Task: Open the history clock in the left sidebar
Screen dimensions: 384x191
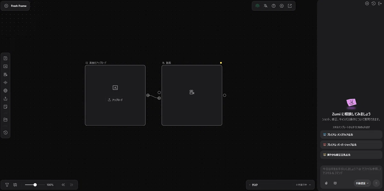Action: [5, 132]
